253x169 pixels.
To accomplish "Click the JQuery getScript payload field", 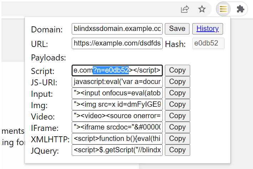I will tap(117, 150).
